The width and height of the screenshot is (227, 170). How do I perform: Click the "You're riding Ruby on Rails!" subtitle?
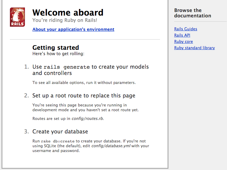(65, 20)
